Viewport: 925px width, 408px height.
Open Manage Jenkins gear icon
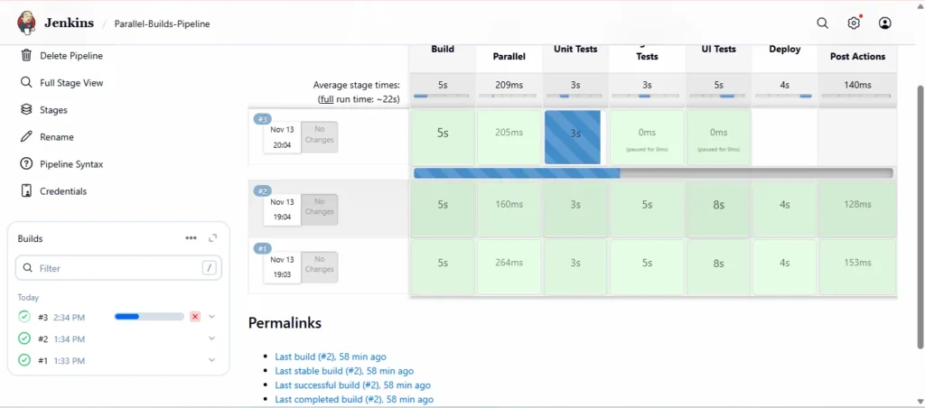(854, 23)
